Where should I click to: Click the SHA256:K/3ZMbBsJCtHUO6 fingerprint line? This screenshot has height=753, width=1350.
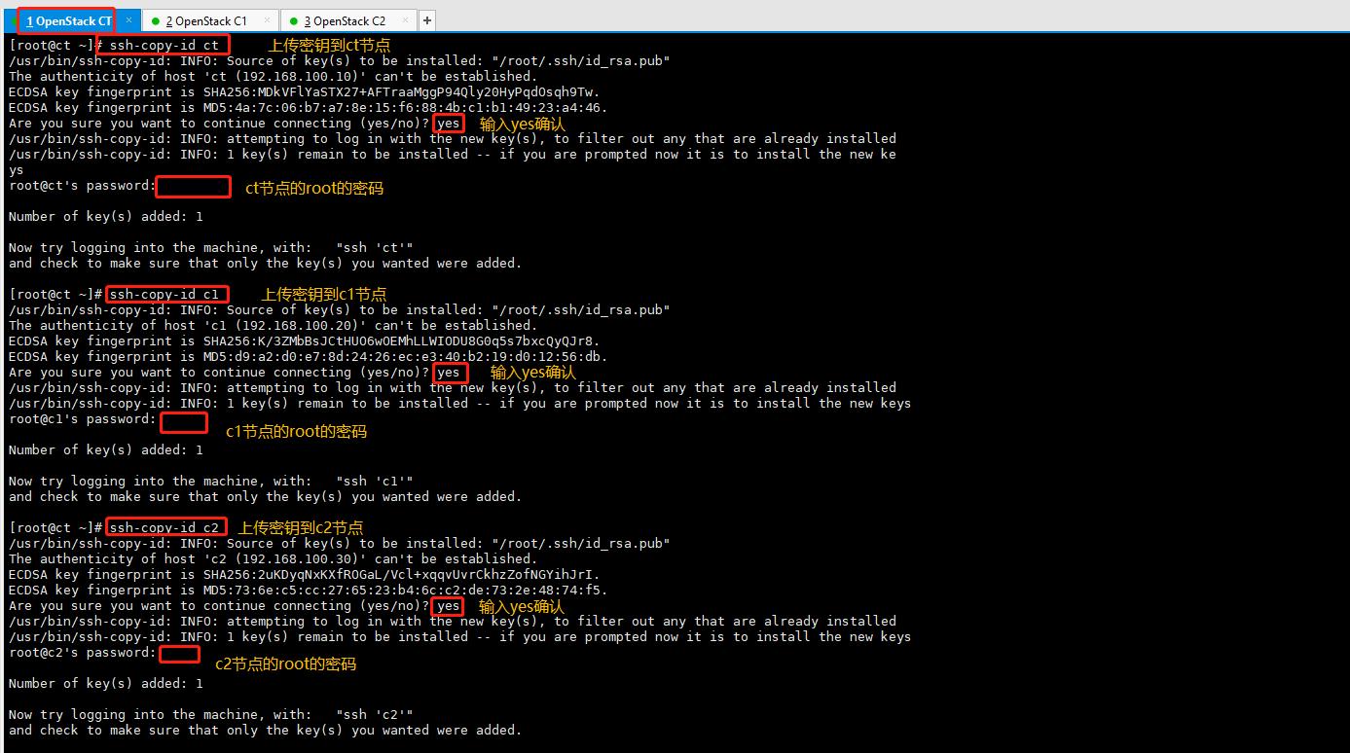304,341
